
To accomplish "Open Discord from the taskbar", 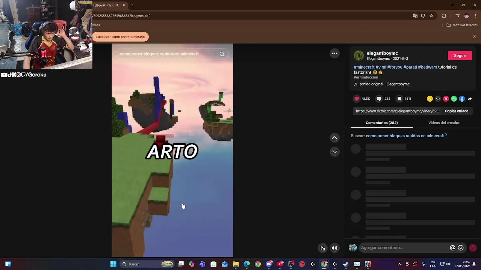I will (x=269, y=264).
